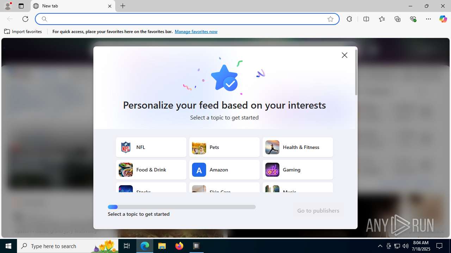Image resolution: width=451 pixels, height=253 pixels.
Task: Open a new tab with plus button
Action: [123, 6]
